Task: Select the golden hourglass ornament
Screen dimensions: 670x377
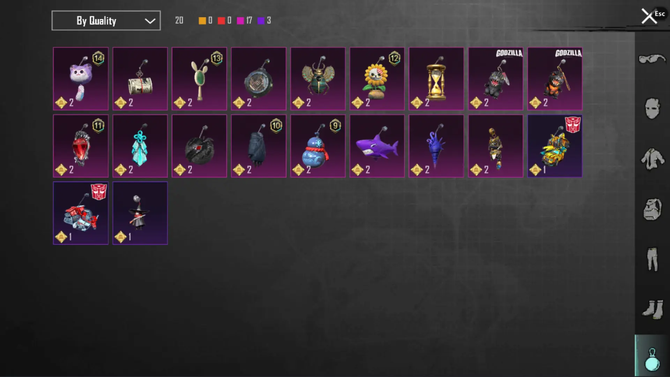Action: point(436,79)
